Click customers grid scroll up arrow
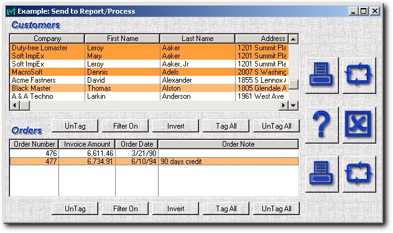The image size is (393, 233). coord(294,39)
